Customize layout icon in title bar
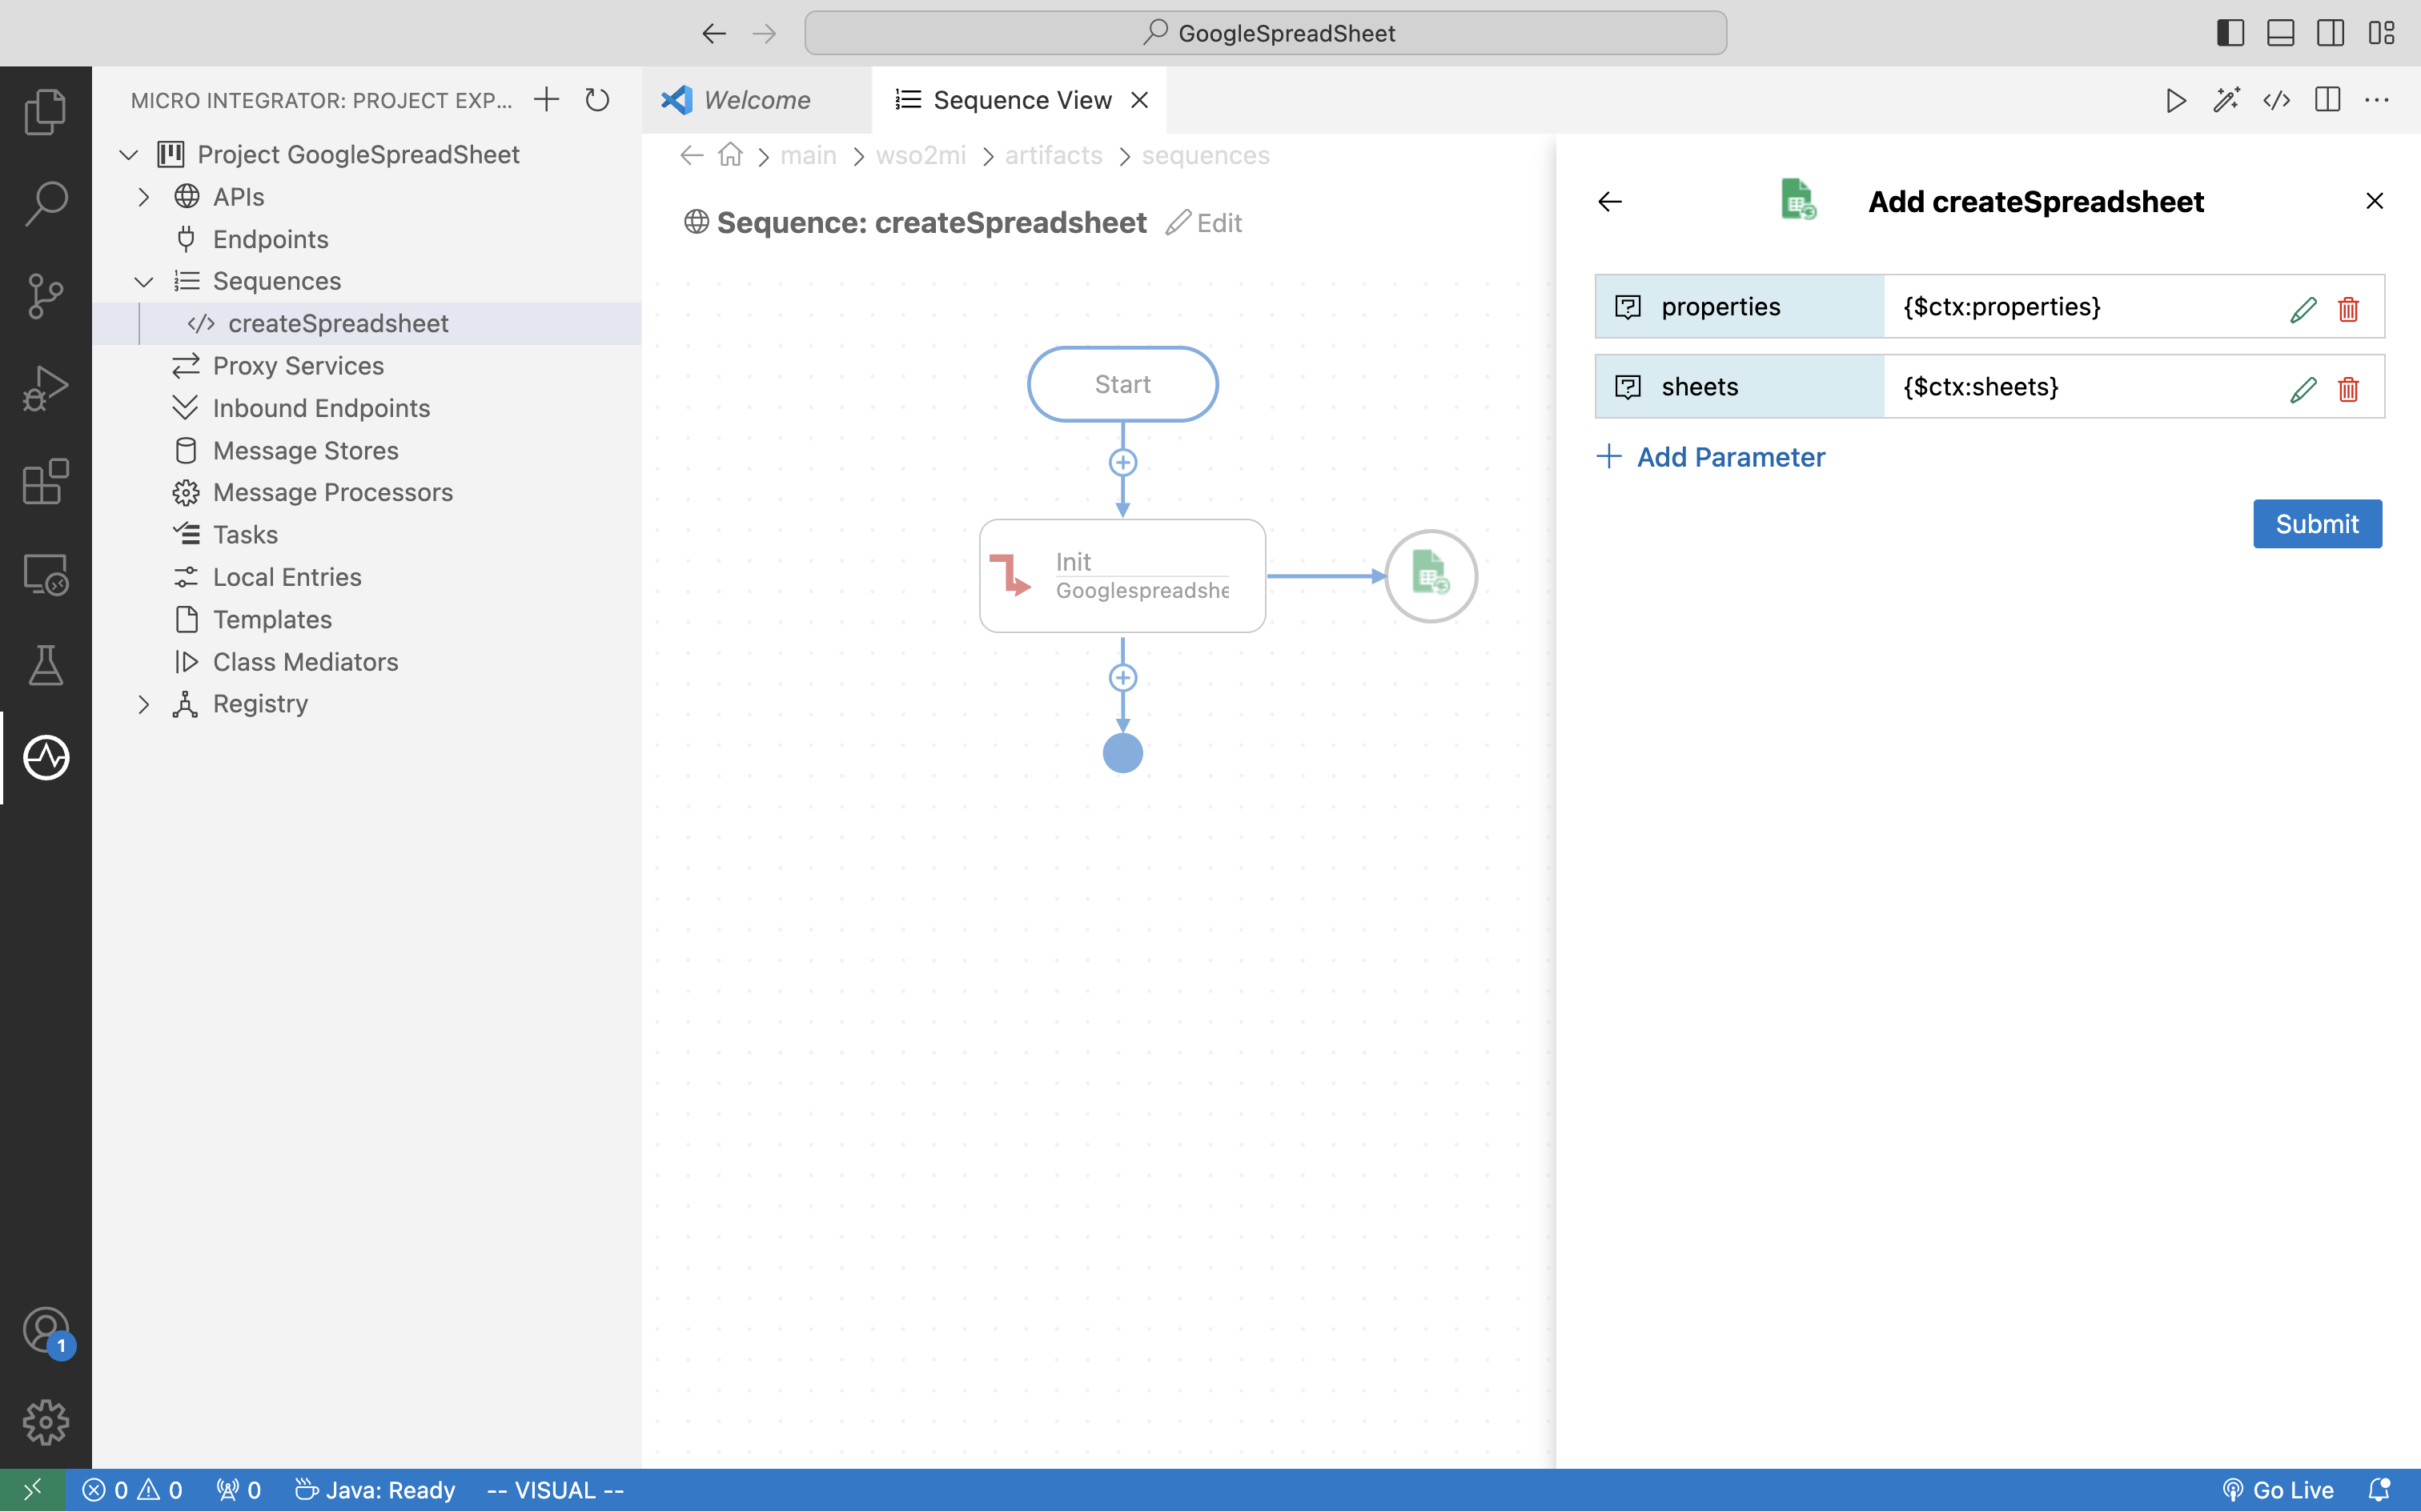The width and height of the screenshot is (2421, 1512). coord(2381,33)
